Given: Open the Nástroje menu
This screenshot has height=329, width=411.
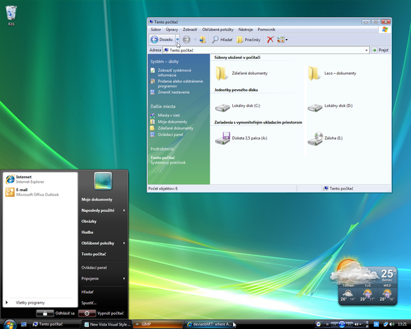Looking at the screenshot, I should coord(245,29).
